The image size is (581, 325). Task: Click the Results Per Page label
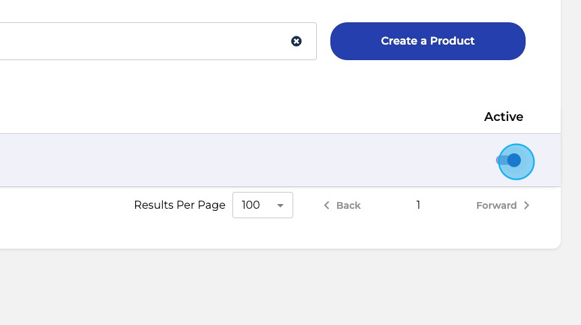(180, 205)
